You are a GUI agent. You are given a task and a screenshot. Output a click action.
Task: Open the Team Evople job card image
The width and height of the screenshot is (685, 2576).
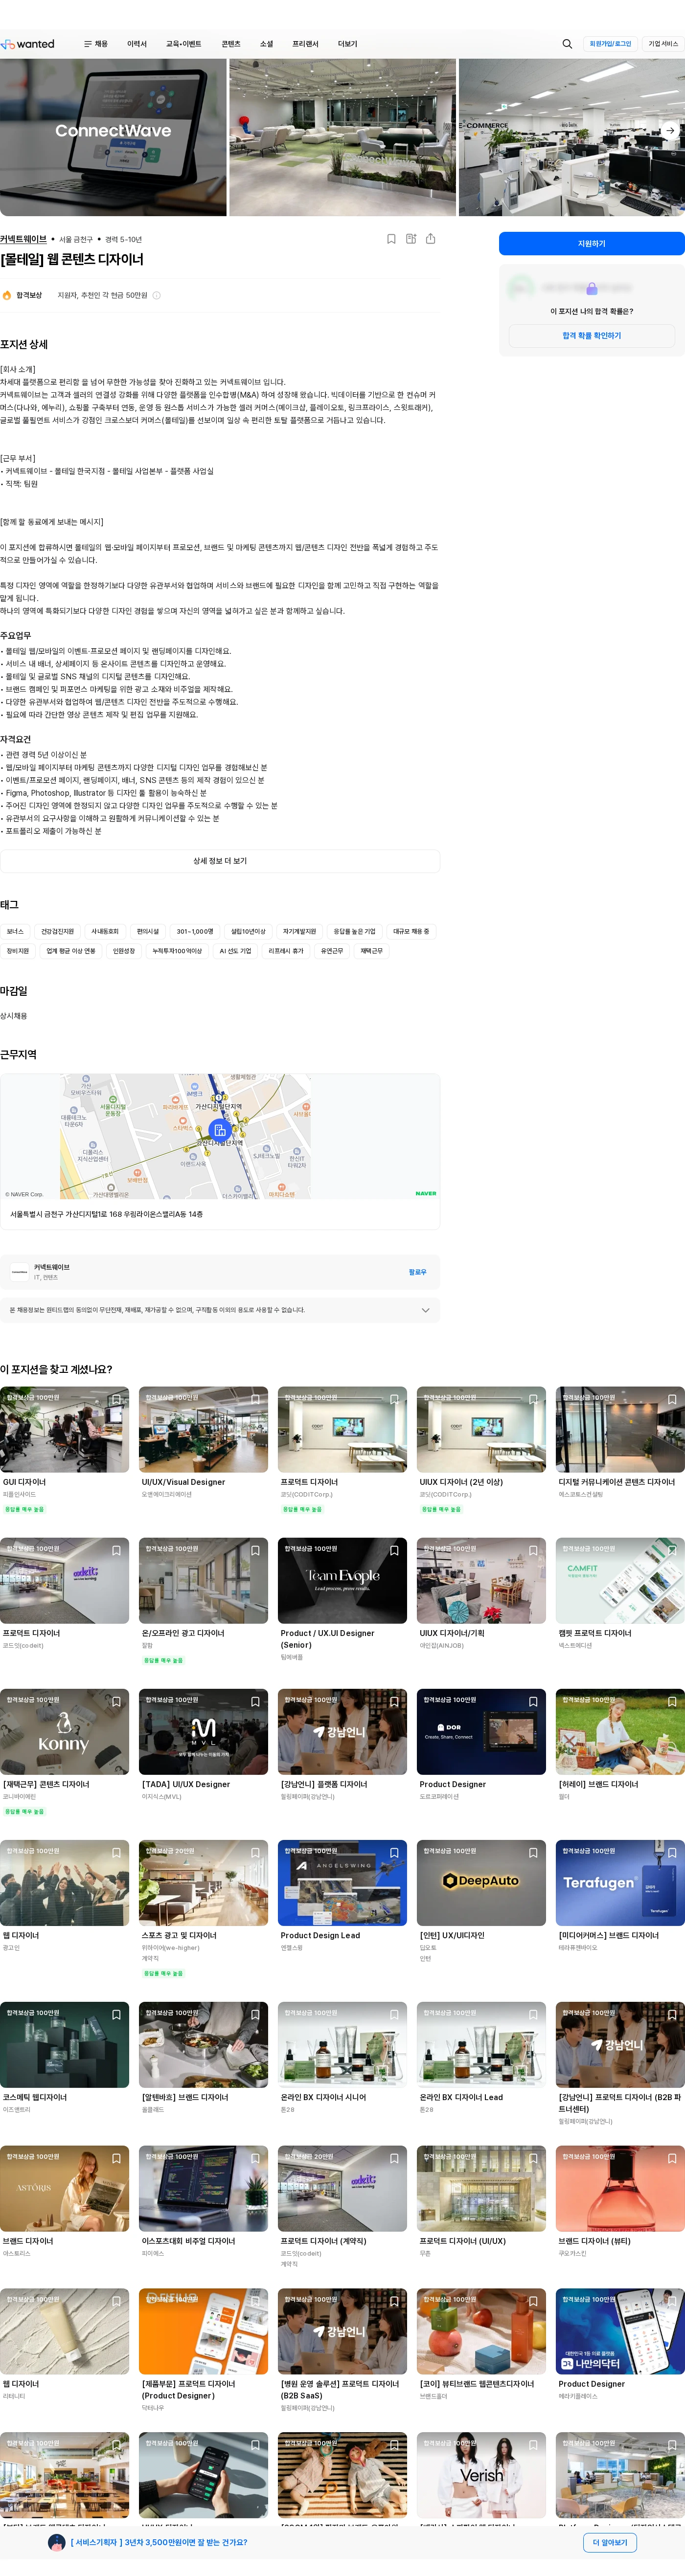tap(342, 1580)
